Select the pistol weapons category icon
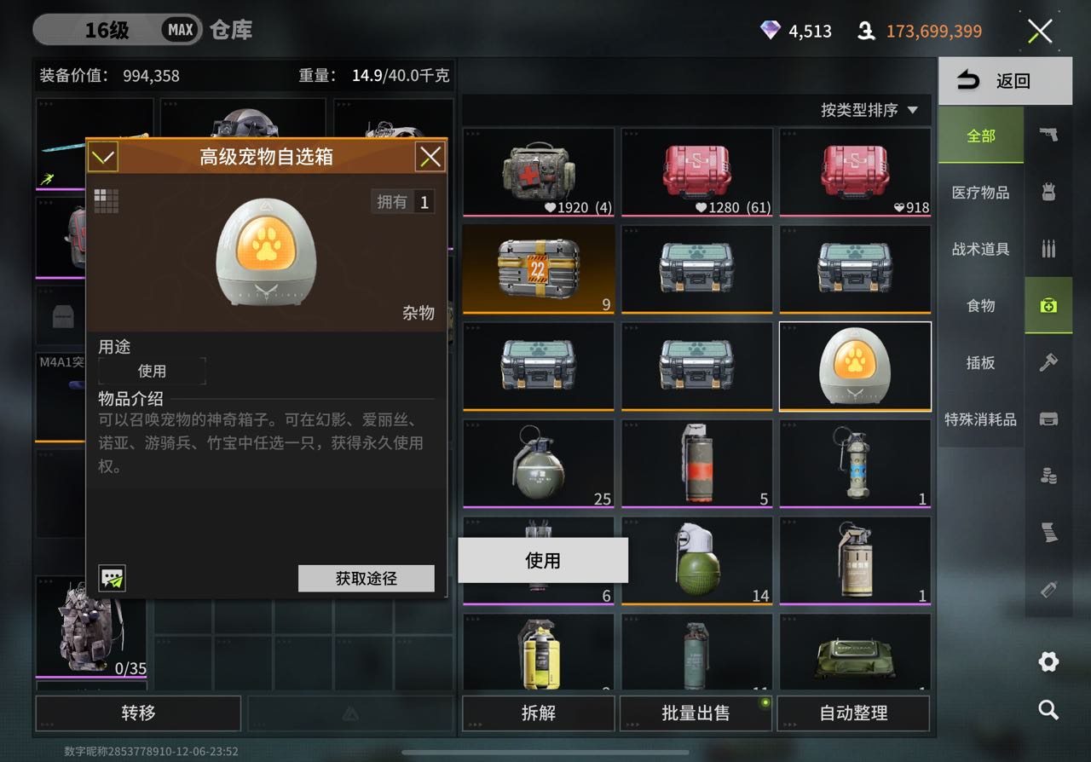Image resolution: width=1091 pixels, height=762 pixels. (x=1048, y=135)
